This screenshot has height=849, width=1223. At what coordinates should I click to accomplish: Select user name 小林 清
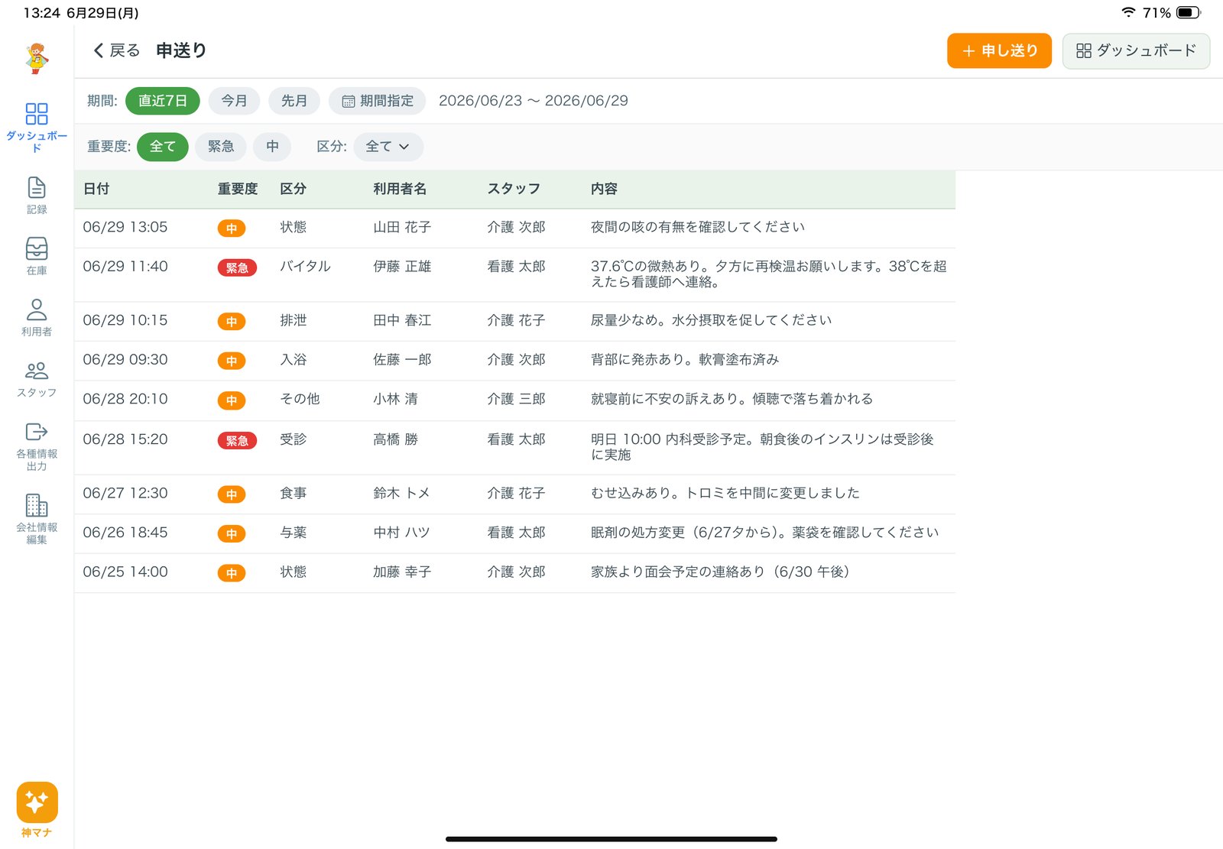coord(395,399)
